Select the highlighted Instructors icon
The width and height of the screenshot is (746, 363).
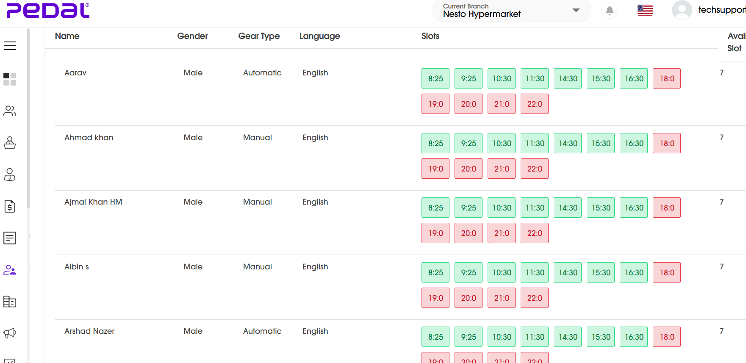click(x=9, y=270)
